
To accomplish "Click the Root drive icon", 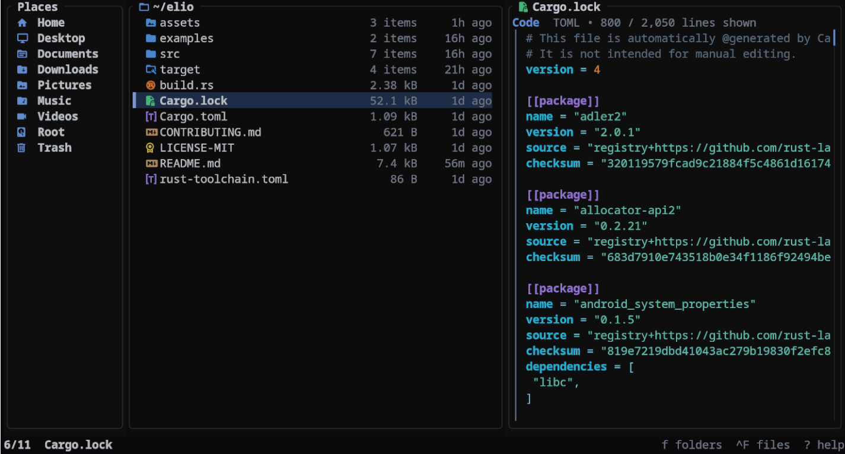I will (x=23, y=132).
